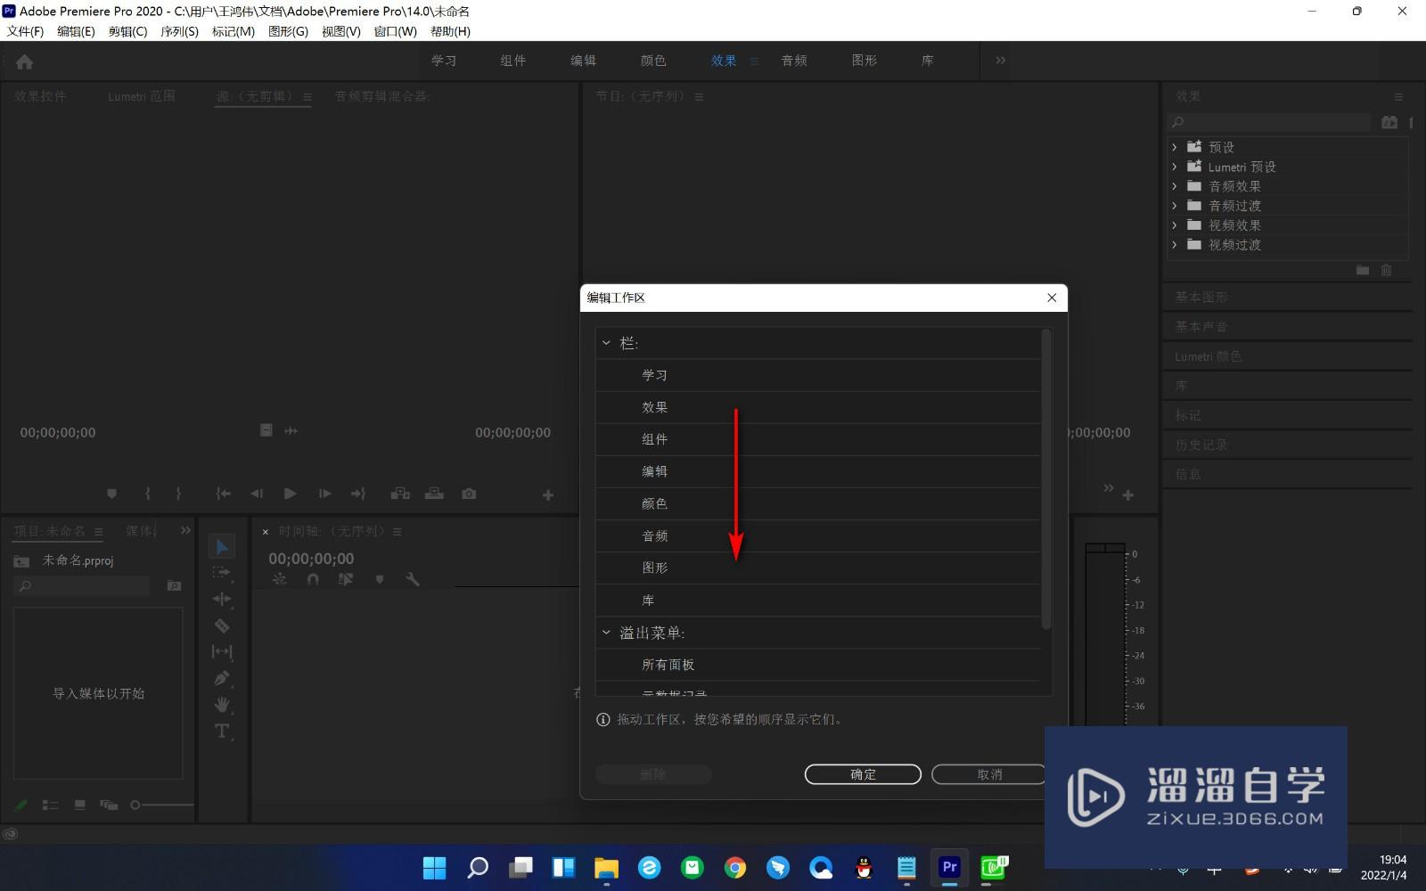Step forward one frame in Source monitor
Screen dimensions: 1426x891
tap(324, 494)
